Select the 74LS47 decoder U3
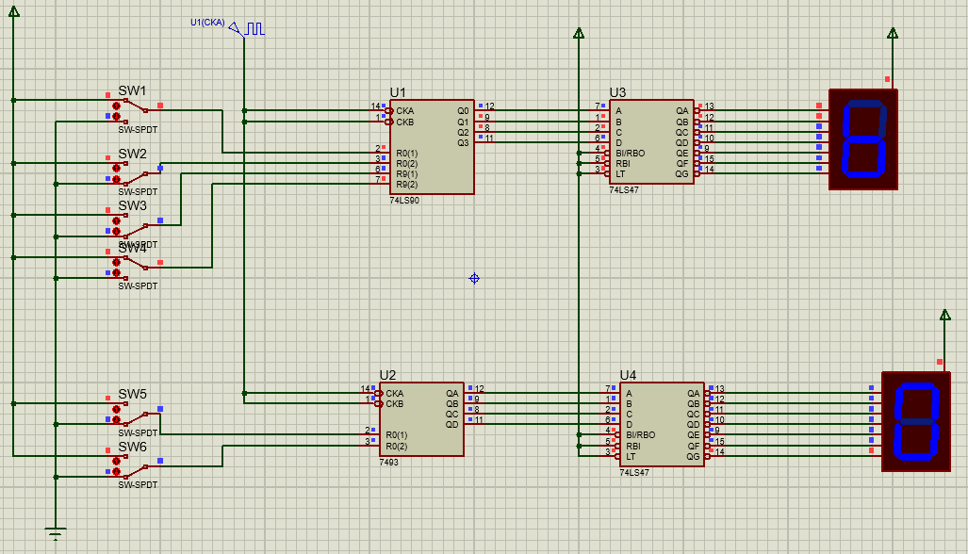Viewport: 968px width, 554px height. click(650, 141)
